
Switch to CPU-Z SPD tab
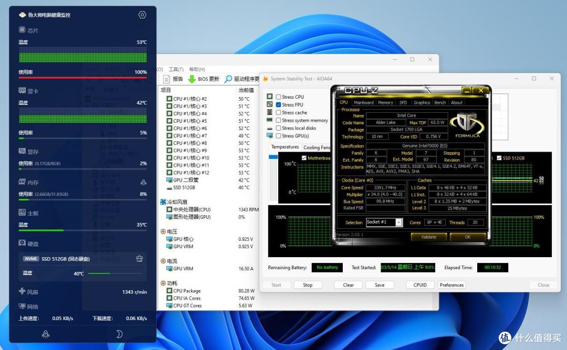coord(403,103)
